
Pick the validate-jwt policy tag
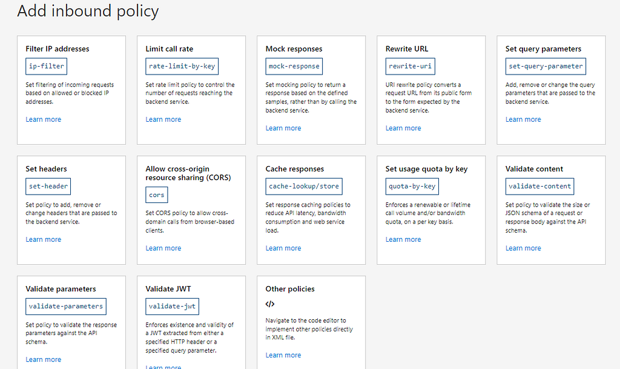tap(172, 307)
